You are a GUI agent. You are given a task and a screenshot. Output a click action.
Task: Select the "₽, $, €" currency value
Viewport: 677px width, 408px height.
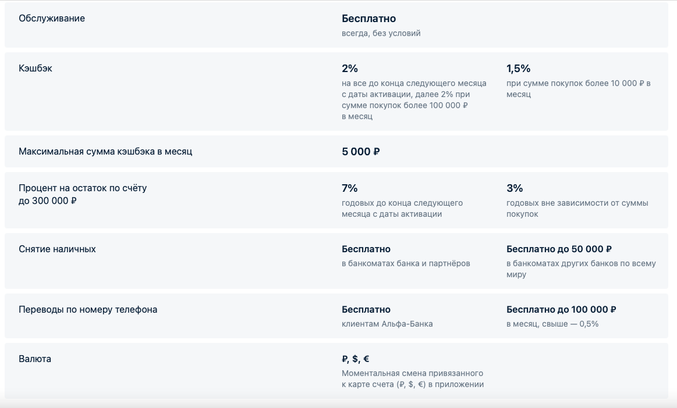[x=356, y=359]
